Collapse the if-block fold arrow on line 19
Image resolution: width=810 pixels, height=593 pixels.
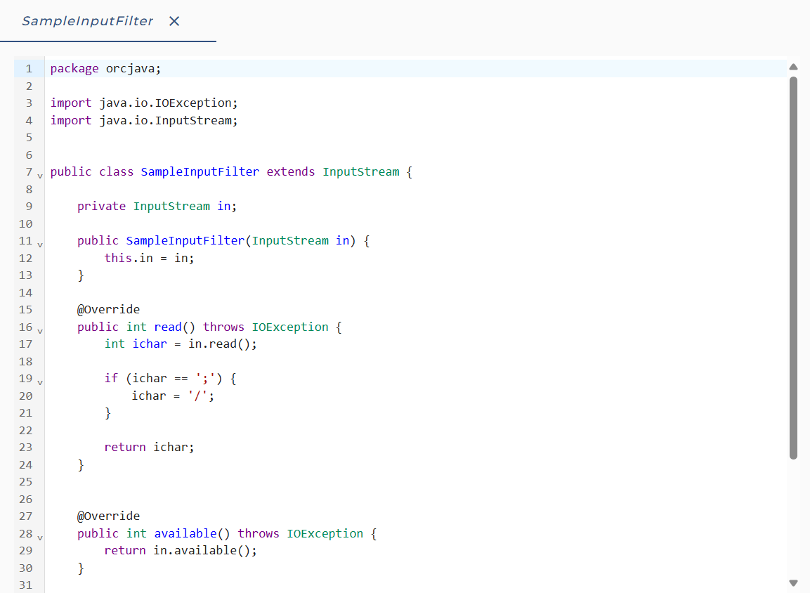point(40,383)
